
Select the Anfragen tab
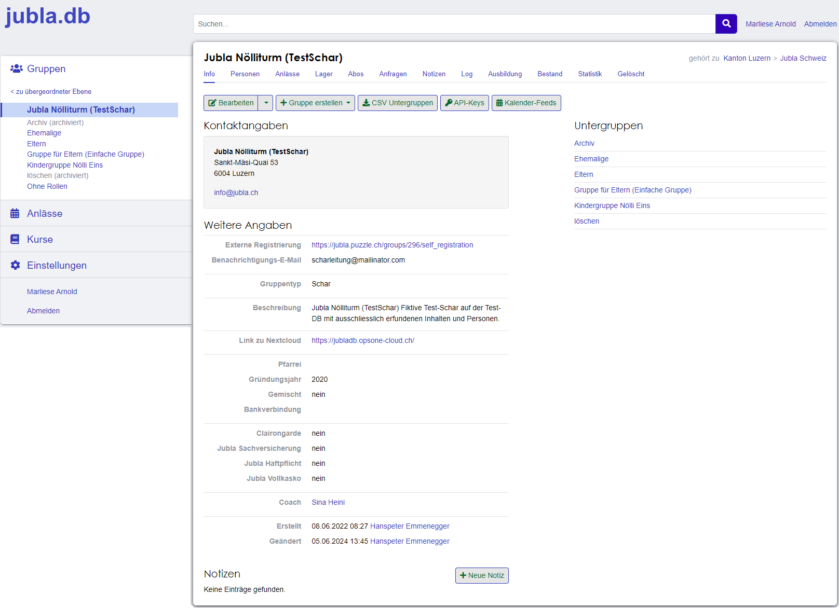point(393,74)
